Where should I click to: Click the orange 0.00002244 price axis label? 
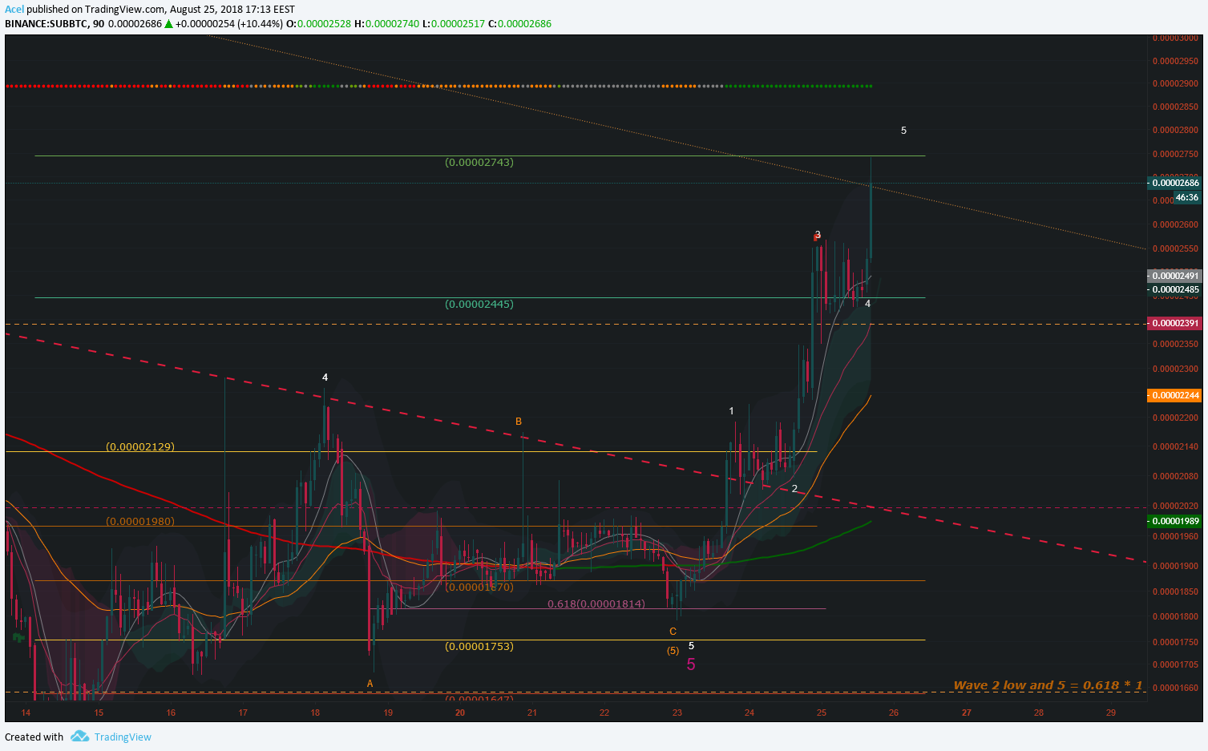click(x=1175, y=395)
